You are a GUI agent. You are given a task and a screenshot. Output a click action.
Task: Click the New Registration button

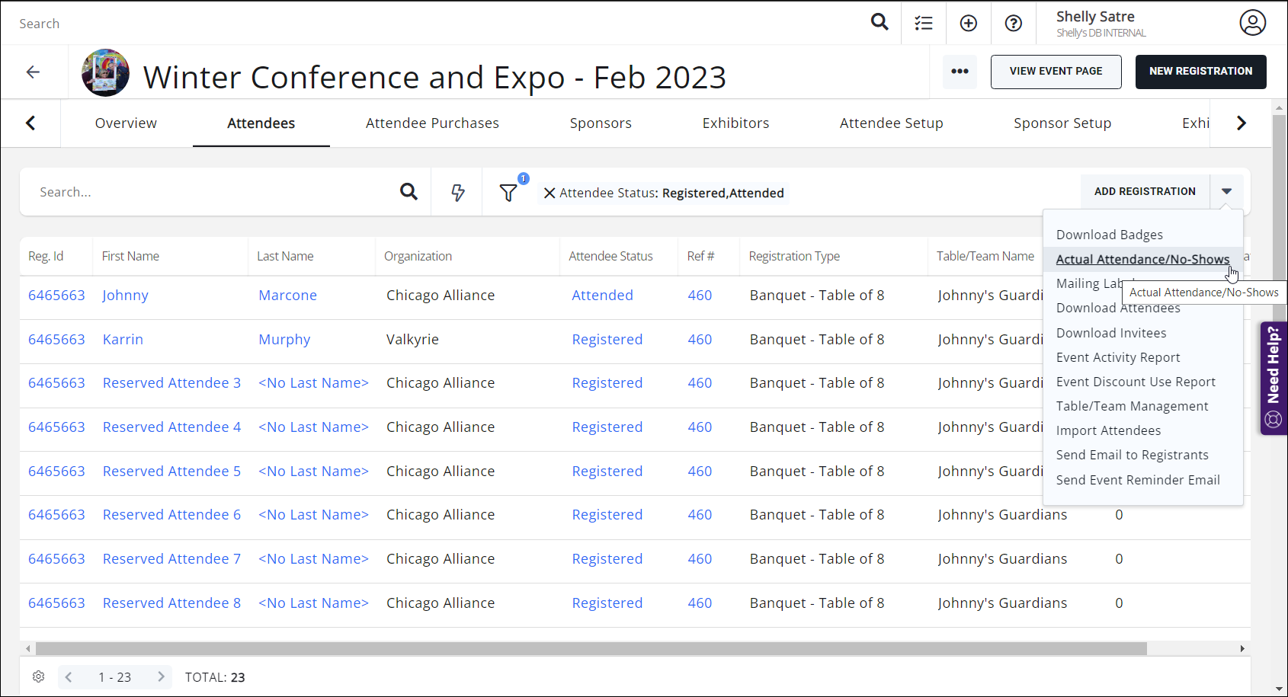pos(1200,72)
